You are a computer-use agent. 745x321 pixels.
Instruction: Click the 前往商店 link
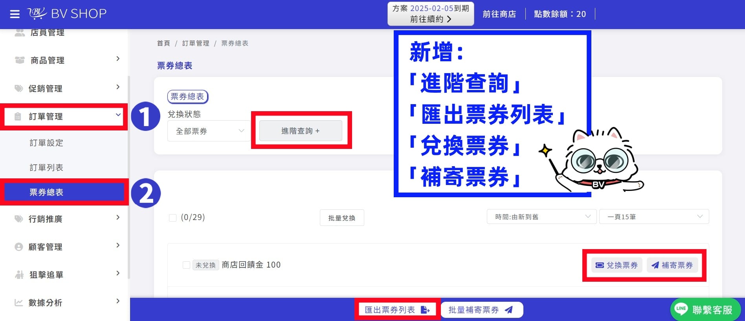pos(499,14)
